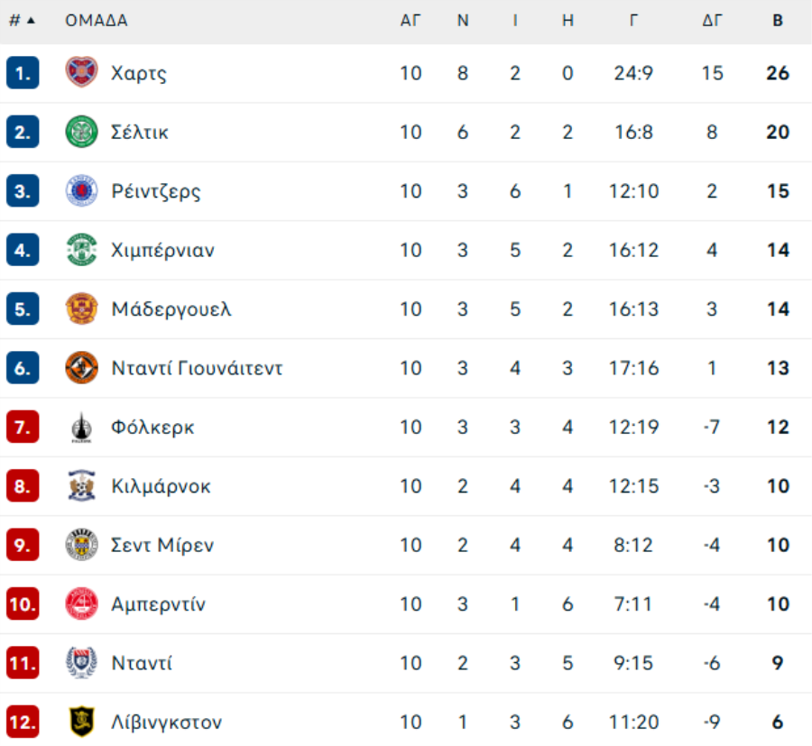Click the Hearts club crest icon

click(81, 72)
